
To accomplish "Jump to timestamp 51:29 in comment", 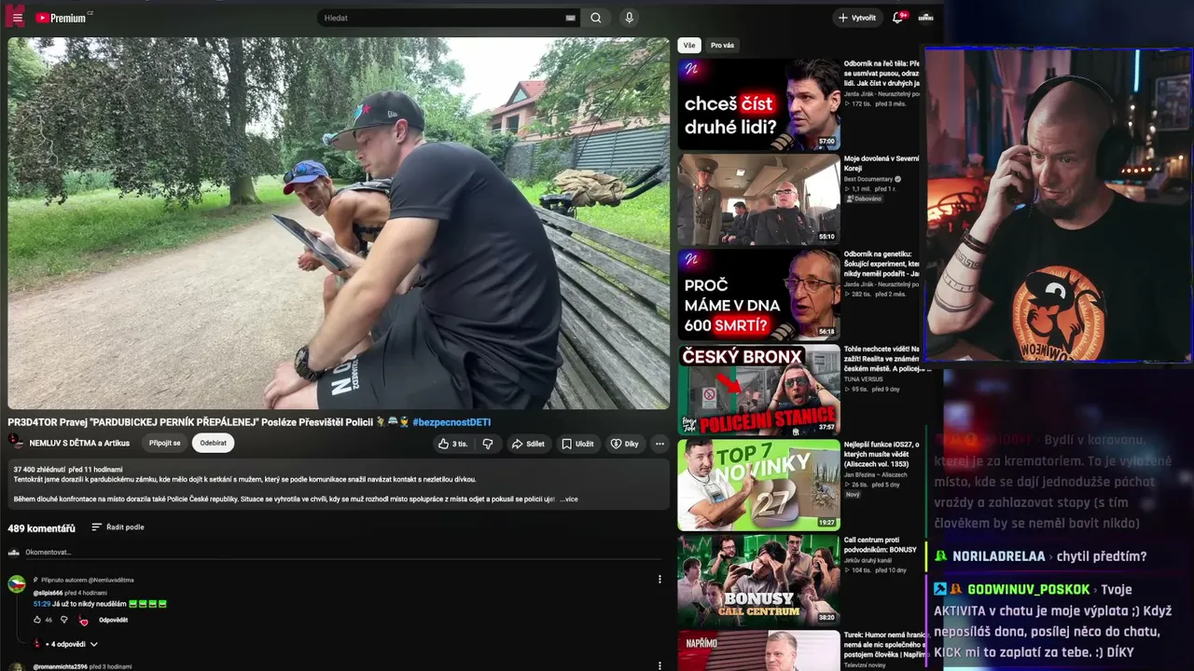I will click(x=41, y=604).
